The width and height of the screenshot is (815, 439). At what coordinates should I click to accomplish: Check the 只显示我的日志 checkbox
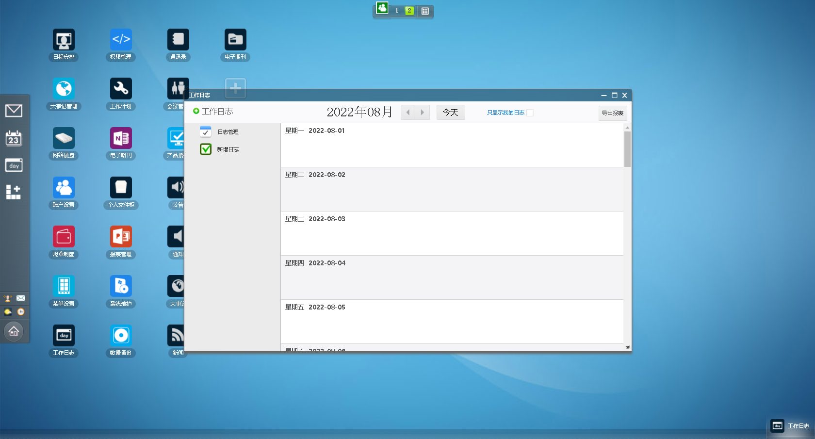point(530,113)
